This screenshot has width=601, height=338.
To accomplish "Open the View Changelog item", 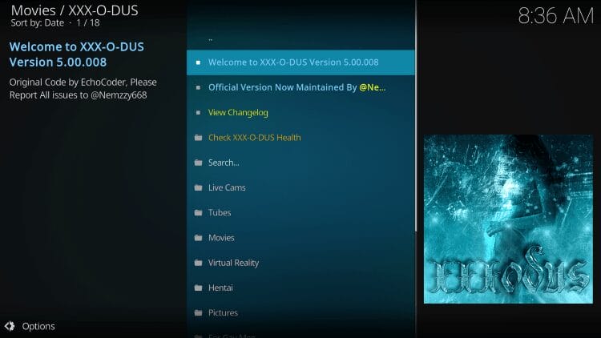I will [238, 113].
